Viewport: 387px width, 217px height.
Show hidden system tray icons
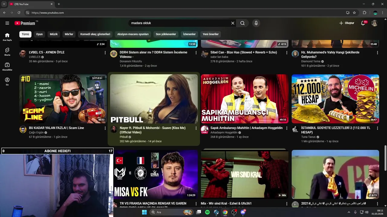pos(349,212)
